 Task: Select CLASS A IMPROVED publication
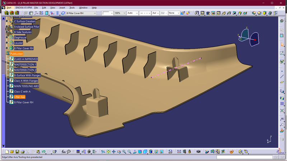[x=26, y=59]
